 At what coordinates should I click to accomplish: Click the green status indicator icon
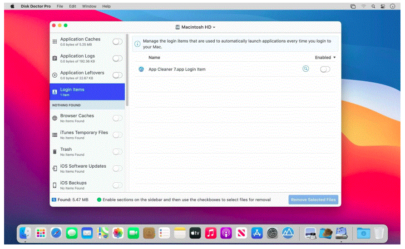click(x=99, y=200)
